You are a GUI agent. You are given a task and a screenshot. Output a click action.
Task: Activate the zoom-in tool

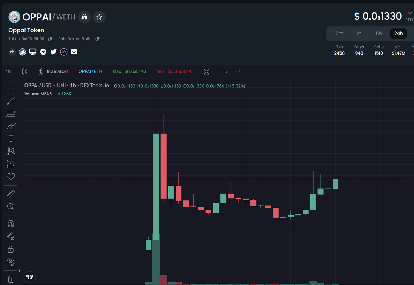pyautogui.click(x=11, y=206)
